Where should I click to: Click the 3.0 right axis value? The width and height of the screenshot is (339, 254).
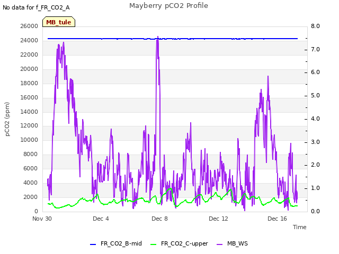click(315, 142)
